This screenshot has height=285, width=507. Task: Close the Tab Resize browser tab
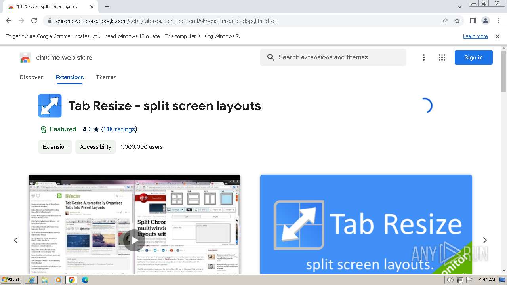(92, 7)
